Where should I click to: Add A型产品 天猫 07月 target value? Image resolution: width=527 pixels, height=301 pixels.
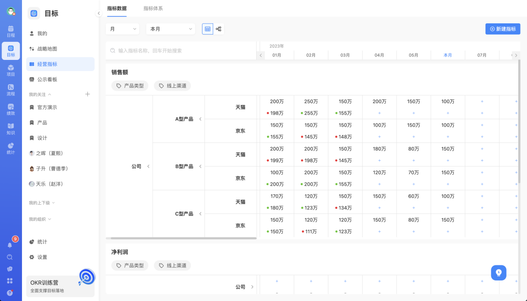(x=482, y=101)
